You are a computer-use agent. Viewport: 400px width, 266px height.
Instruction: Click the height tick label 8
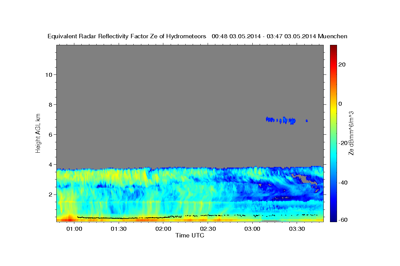click(51, 104)
